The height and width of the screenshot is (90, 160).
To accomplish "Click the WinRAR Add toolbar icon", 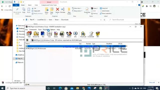I will pos(29,34).
